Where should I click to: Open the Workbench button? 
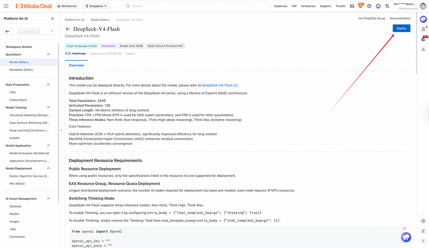click(67, 6)
